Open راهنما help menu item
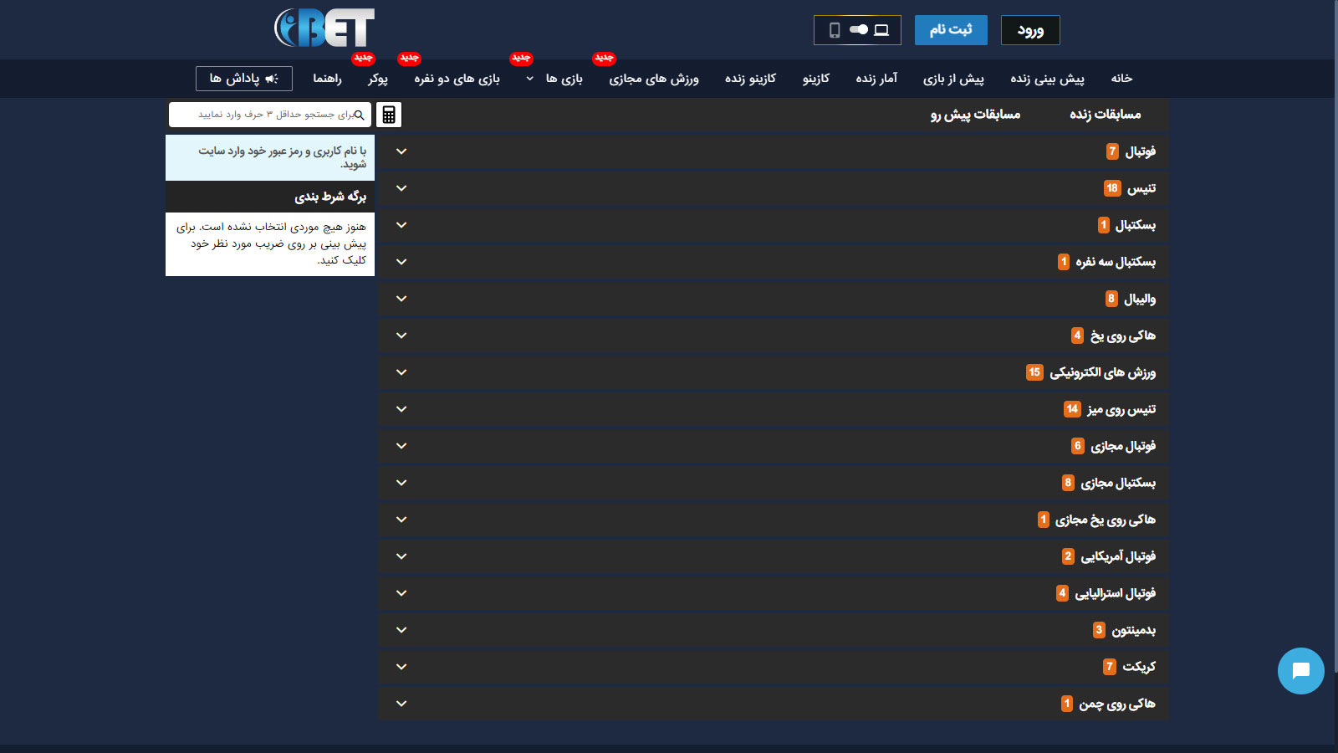 (327, 79)
